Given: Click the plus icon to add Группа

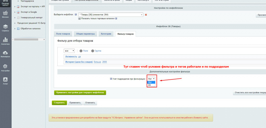Looking at the screenshot, I should point(92,51).
